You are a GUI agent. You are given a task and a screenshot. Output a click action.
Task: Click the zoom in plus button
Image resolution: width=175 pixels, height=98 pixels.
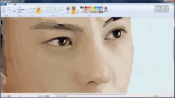pyautogui.click(x=171, y=96)
